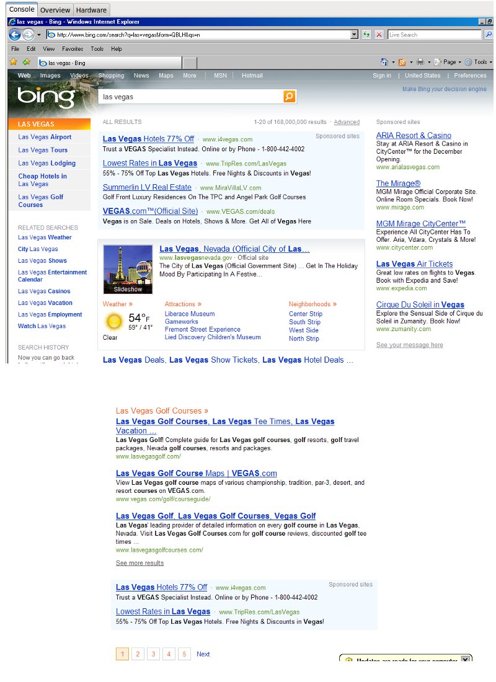Viewport: 496px width, 682px height.
Task: Click the Bing logo
Action: point(46,97)
